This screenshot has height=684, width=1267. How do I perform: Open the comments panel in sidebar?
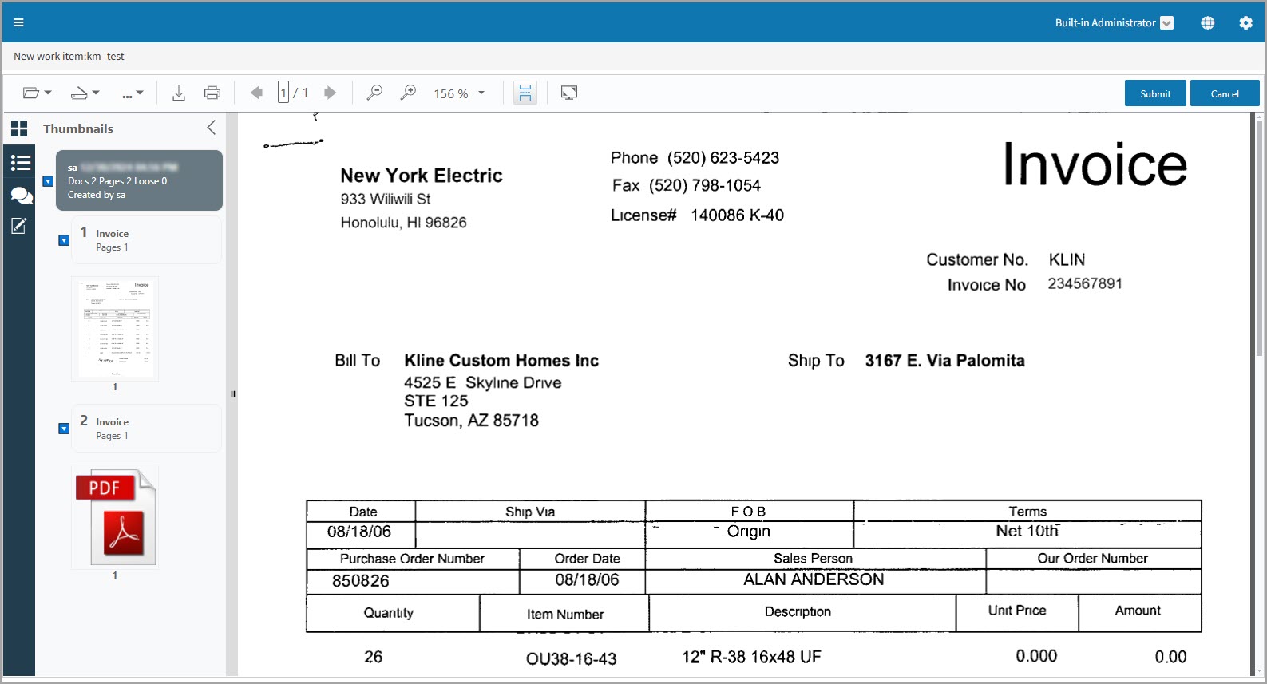[20, 195]
